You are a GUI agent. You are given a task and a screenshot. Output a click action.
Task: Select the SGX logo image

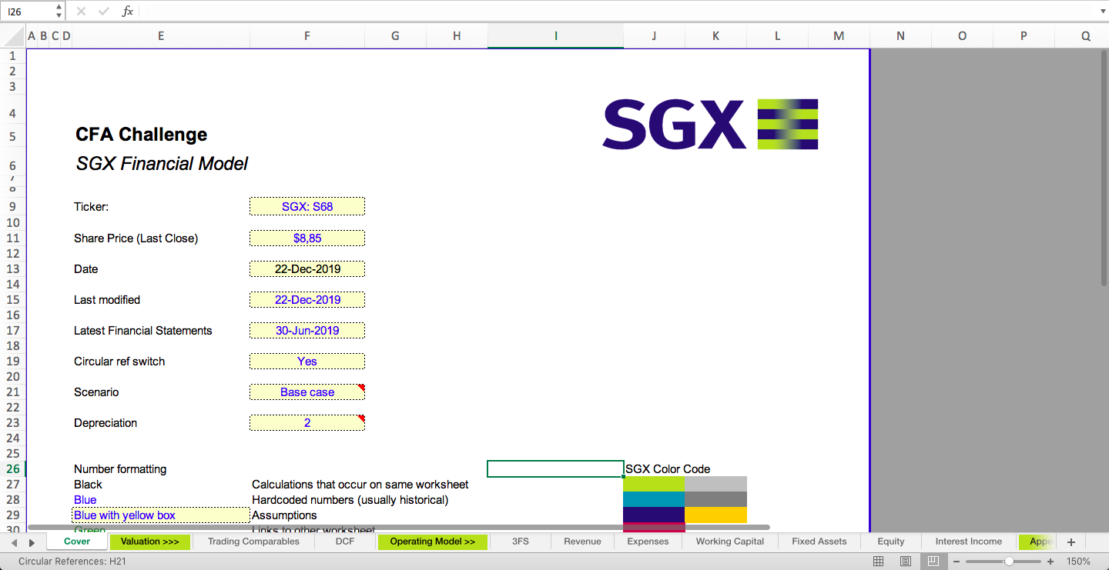point(710,124)
